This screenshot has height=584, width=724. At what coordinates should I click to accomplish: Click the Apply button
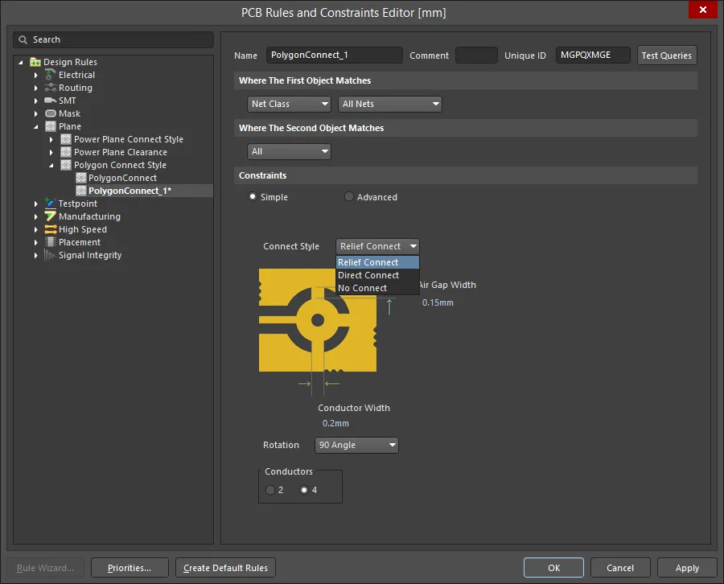point(687,568)
